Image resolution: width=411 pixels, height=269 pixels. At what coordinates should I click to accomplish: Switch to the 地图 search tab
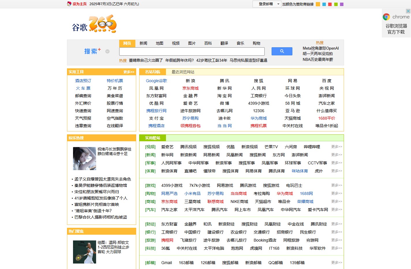(159, 43)
